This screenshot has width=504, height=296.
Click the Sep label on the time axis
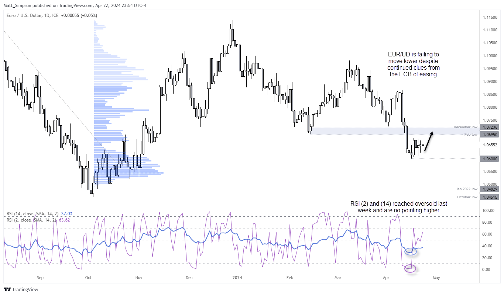pyautogui.click(x=40, y=277)
